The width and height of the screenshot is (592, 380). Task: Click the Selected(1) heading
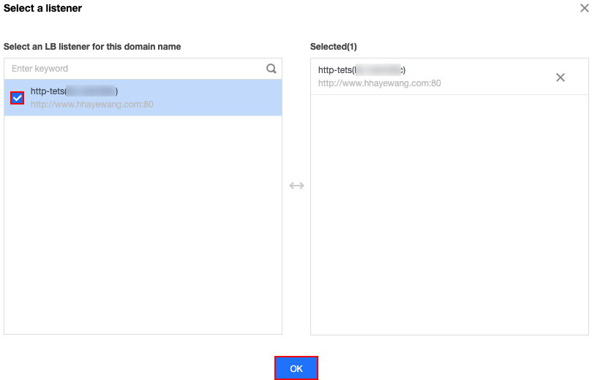(x=333, y=47)
